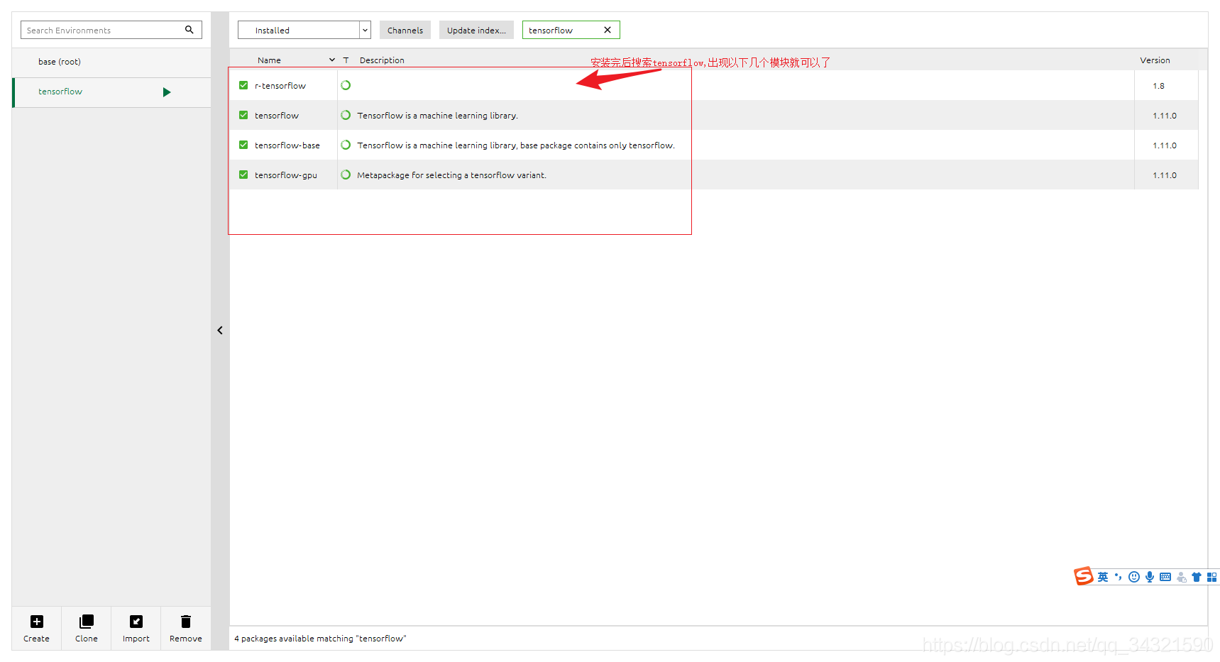Click the r-tensorflow package name
This screenshot has height=662, width=1220.
coord(280,86)
